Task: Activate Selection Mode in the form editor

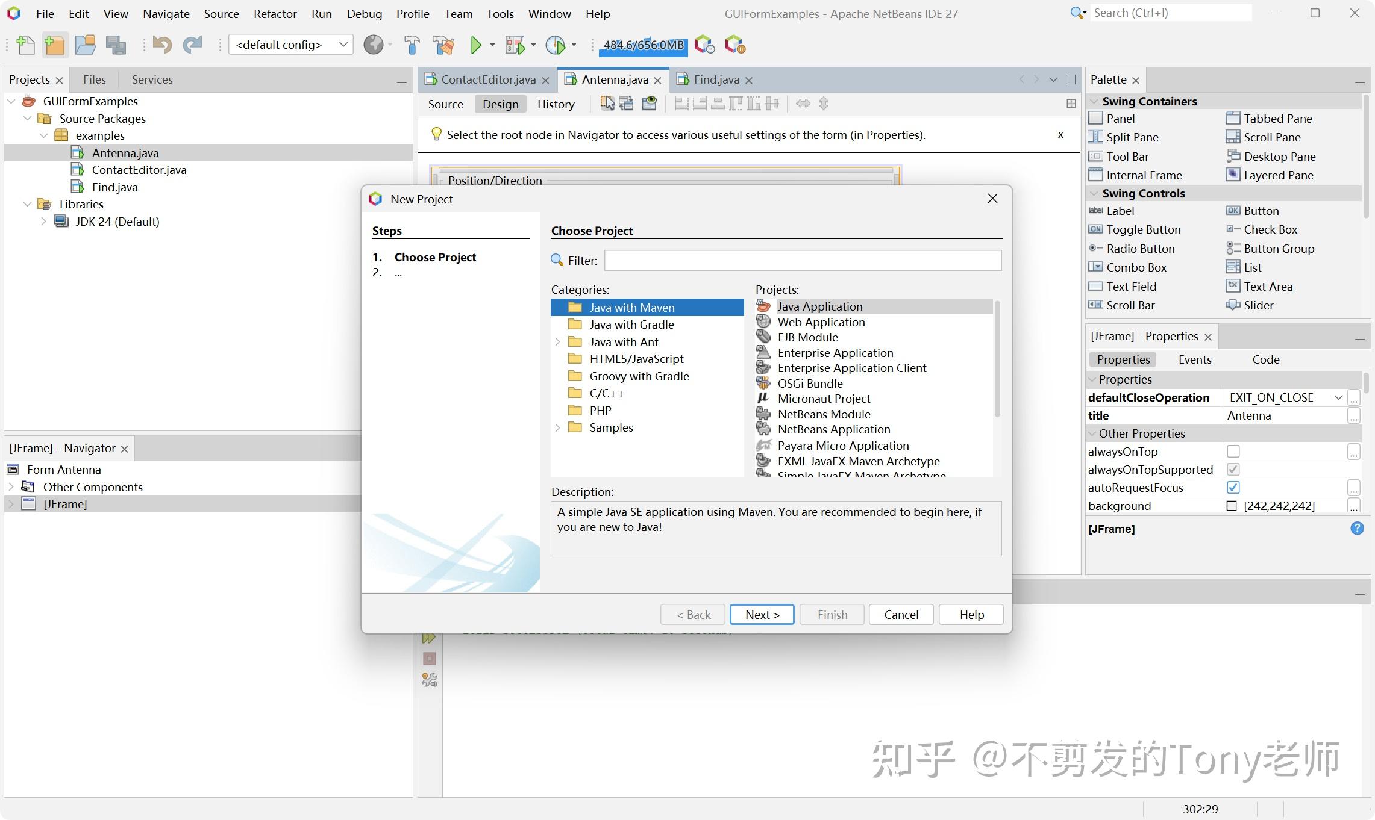Action: coord(606,103)
